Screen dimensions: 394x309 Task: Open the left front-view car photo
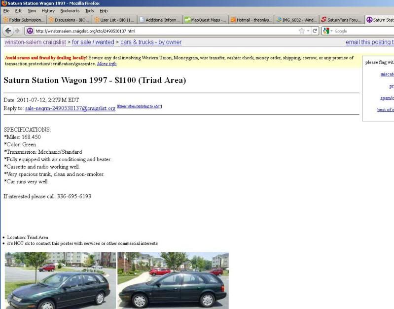[60, 280]
